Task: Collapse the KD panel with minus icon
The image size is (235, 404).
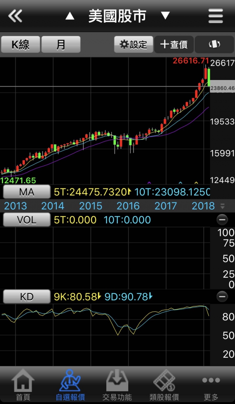Action: pyautogui.click(x=222, y=297)
